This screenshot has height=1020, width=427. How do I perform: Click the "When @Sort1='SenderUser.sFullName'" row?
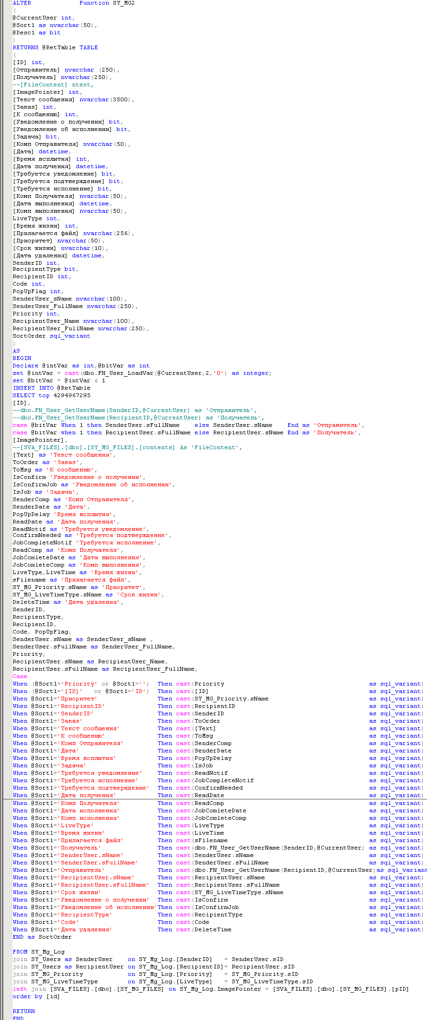click(x=218, y=863)
